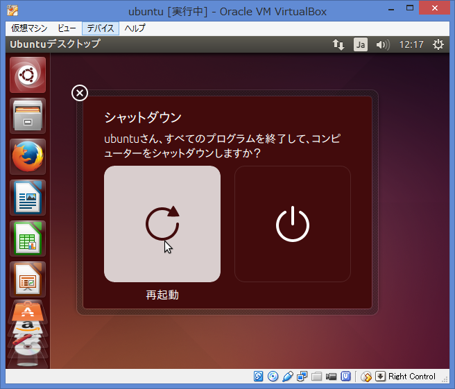Image resolution: width=455 pixels, height=389 pixels.
Task: Open the sound volume indicator
Action: (x=383, y=44)
